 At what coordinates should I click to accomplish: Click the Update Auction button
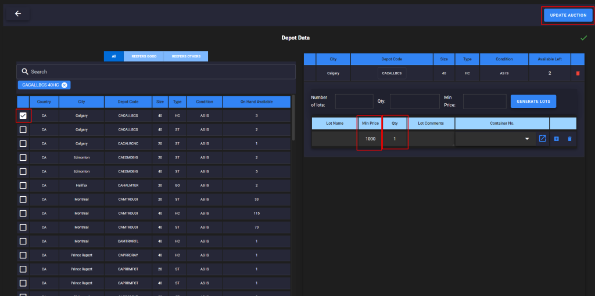click(x=568, y=15)
